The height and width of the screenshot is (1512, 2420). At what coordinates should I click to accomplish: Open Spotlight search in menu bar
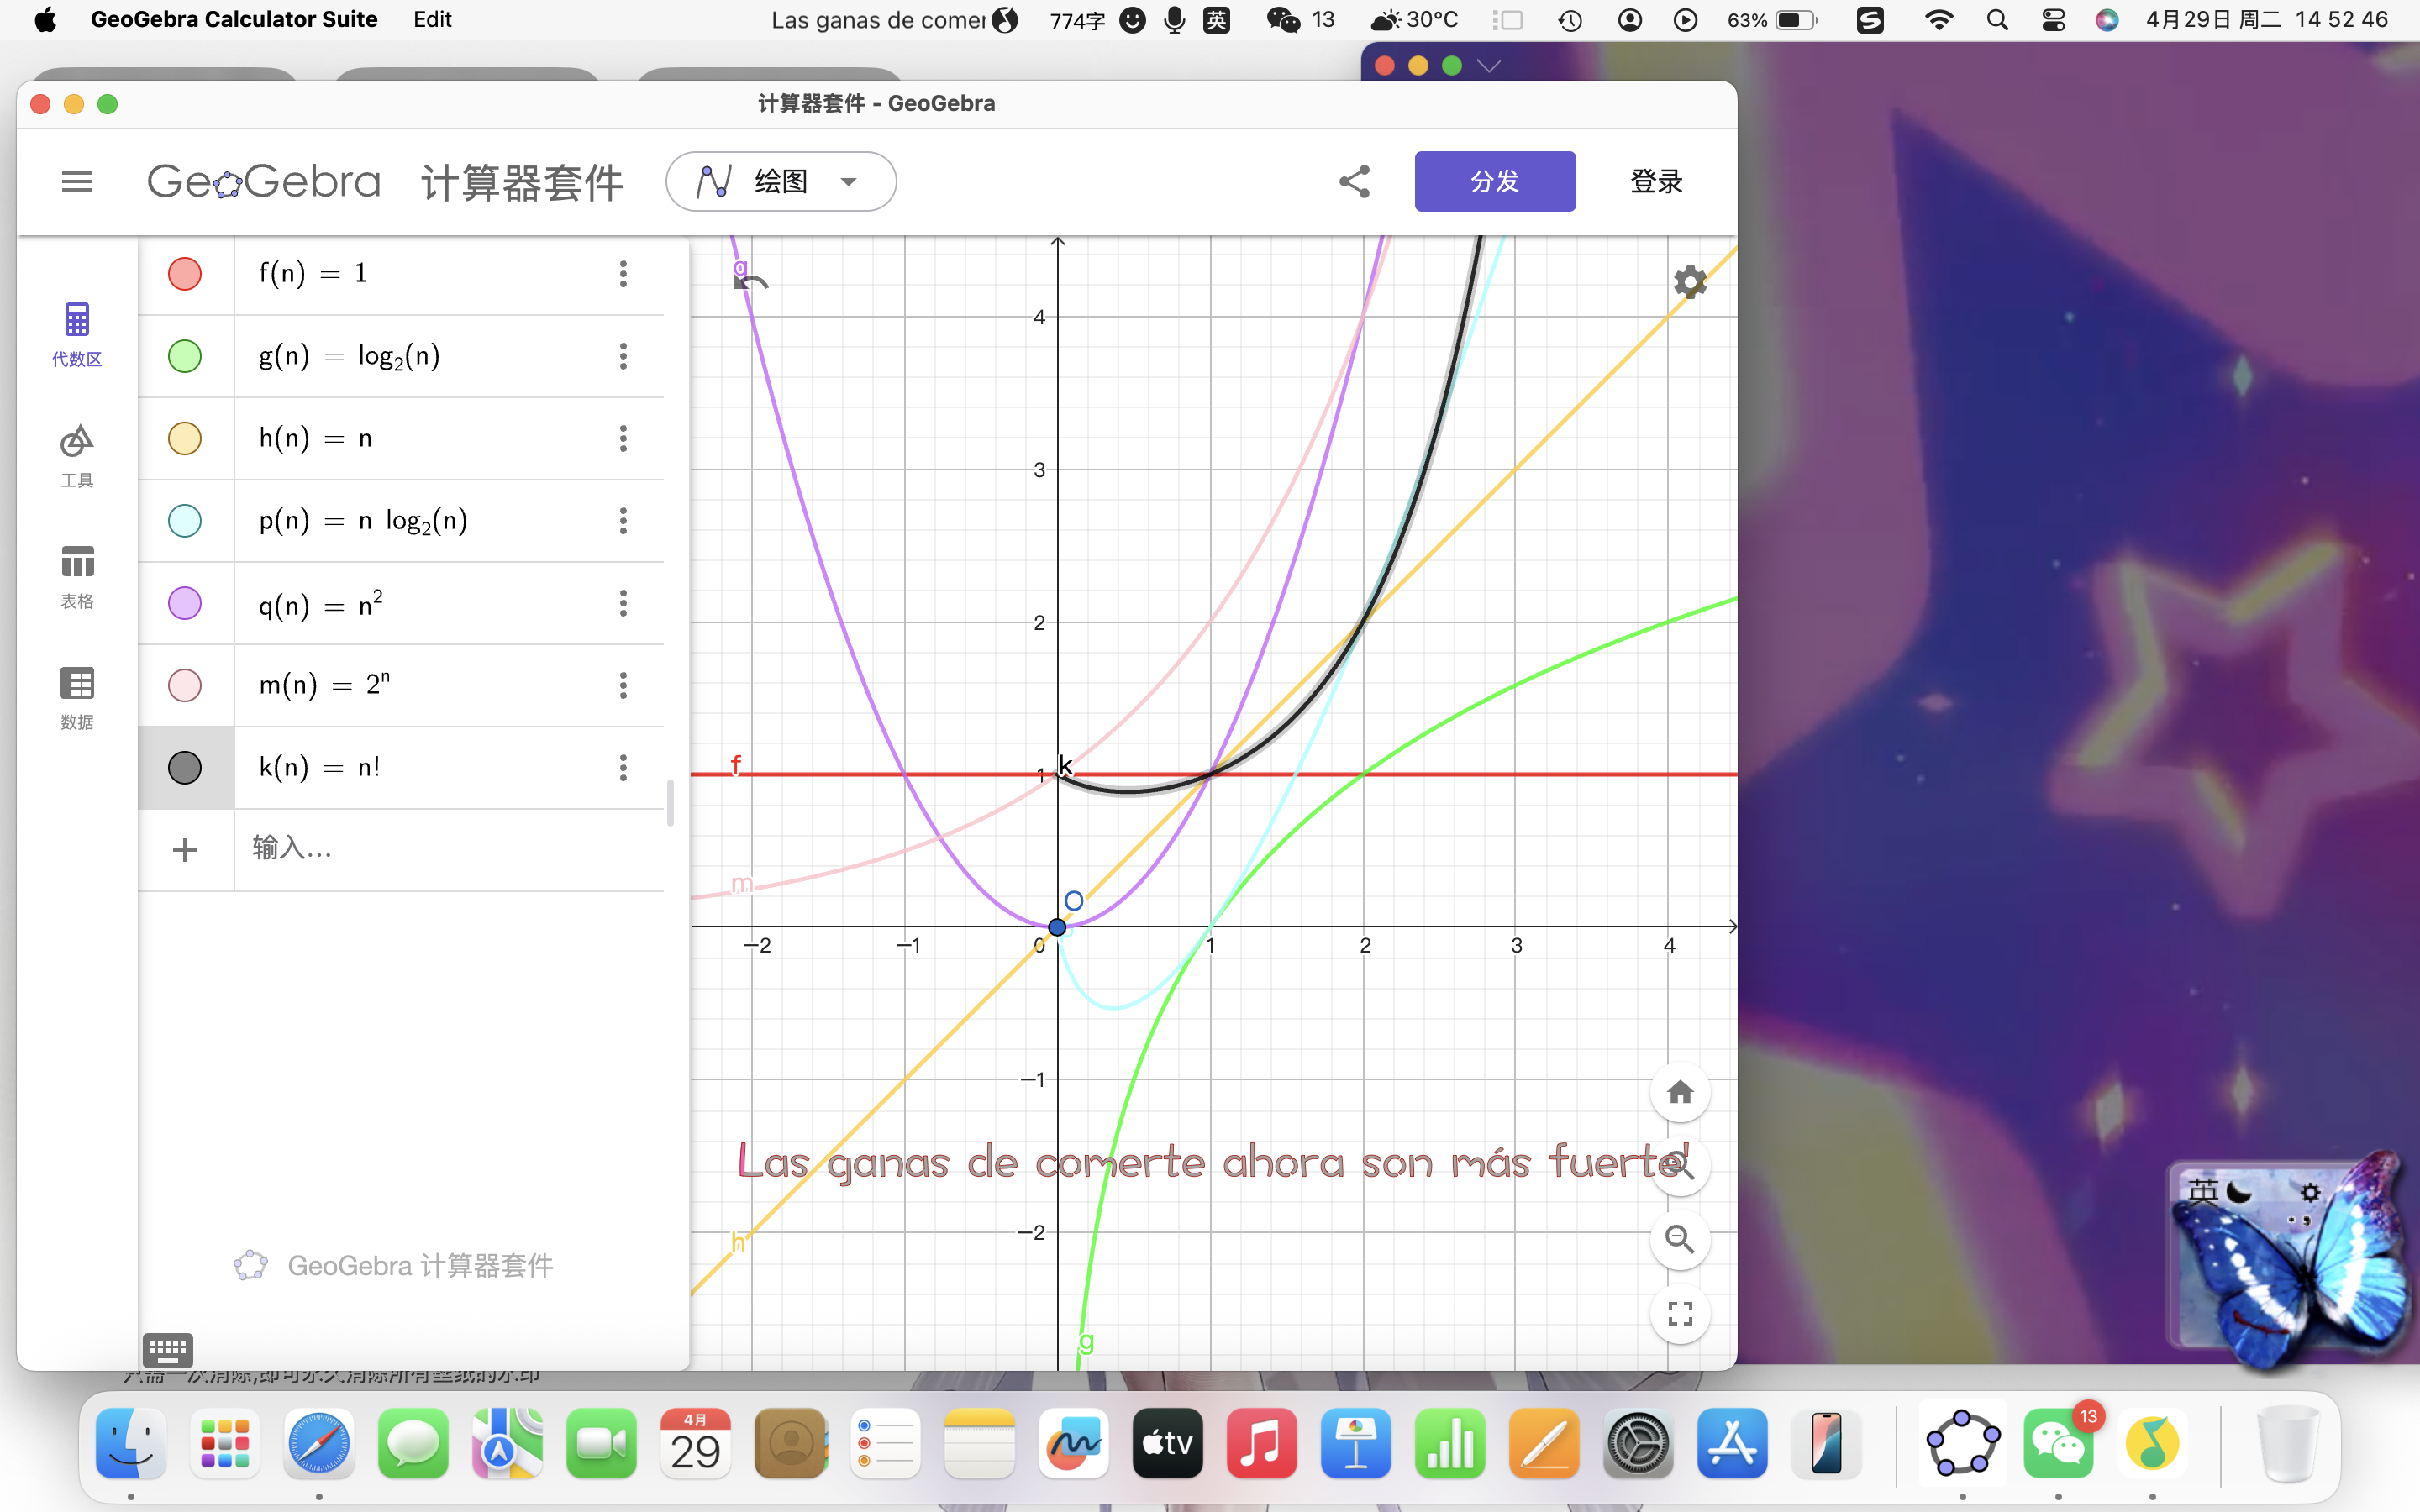click(x=1997, y=19)
